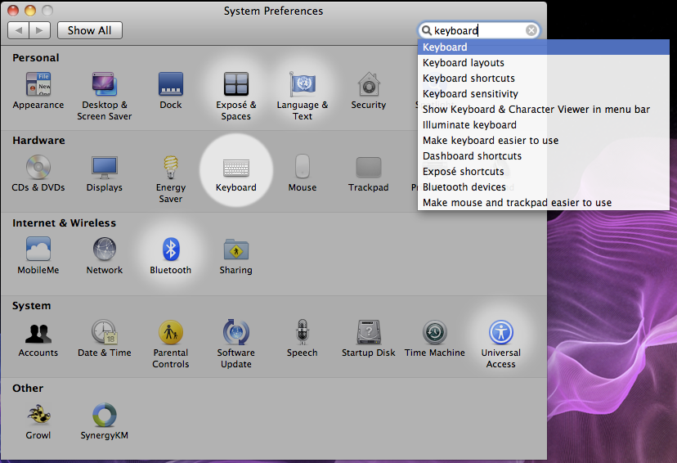Choose 'Exposé shortcuts' suggestion
677x463 pixels.
pyautogui.click(x=544, y=172)
